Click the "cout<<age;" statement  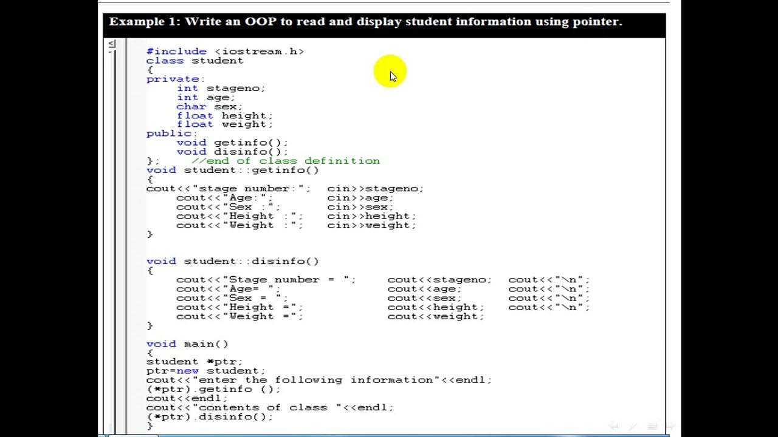point(425,289)
